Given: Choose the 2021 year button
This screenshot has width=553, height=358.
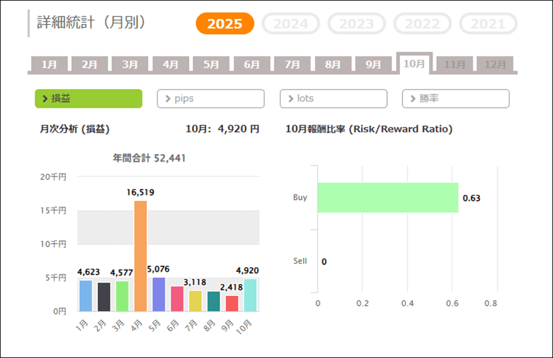Looking at the screenshot, I should point(488,24).
